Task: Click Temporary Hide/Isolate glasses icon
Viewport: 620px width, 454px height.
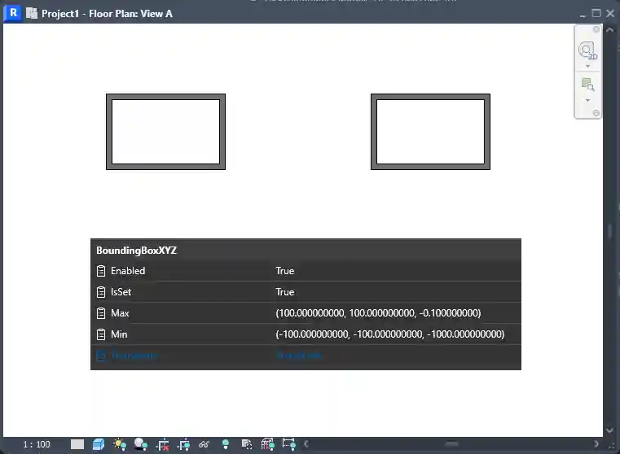Action: (204, 444)
